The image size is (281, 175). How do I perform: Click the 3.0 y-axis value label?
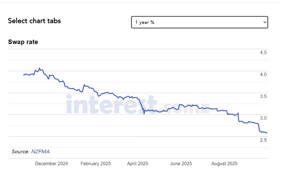tap(263, 118)
